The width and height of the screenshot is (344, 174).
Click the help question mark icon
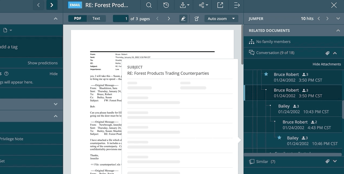click(x=7, y=74)
